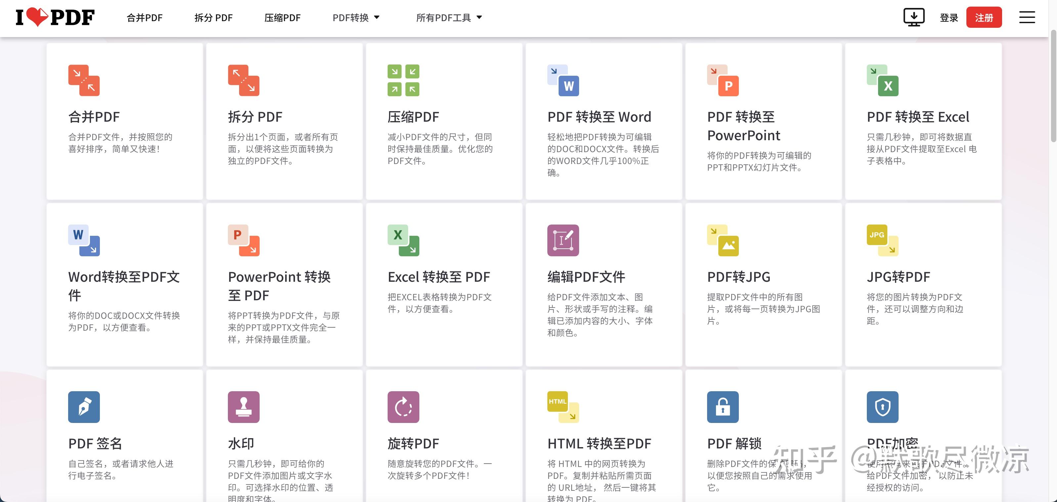Select the PDF to PowerPoint tool icon
The image size is (1057, 502).
coord(723,80)
